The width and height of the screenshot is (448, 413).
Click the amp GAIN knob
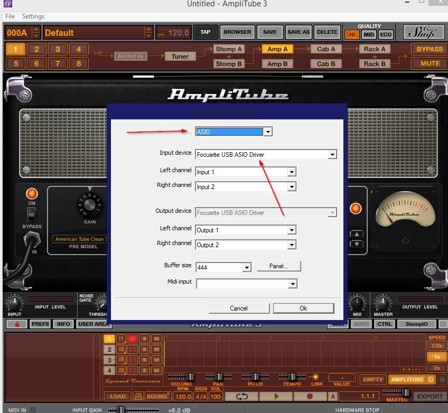[x=89, y=204]
